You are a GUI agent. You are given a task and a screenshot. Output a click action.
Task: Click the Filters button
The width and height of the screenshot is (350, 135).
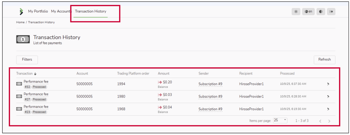27,60
